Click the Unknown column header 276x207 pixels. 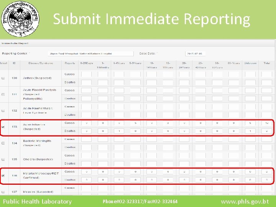tap(250, 63)
